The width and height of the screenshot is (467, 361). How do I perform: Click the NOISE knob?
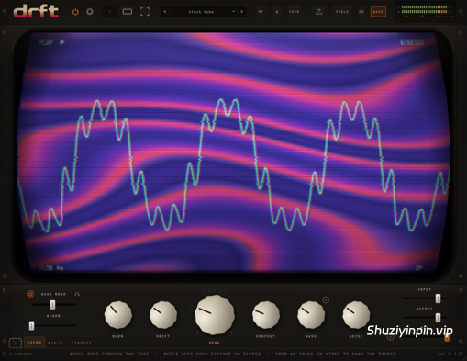(356, 315)
